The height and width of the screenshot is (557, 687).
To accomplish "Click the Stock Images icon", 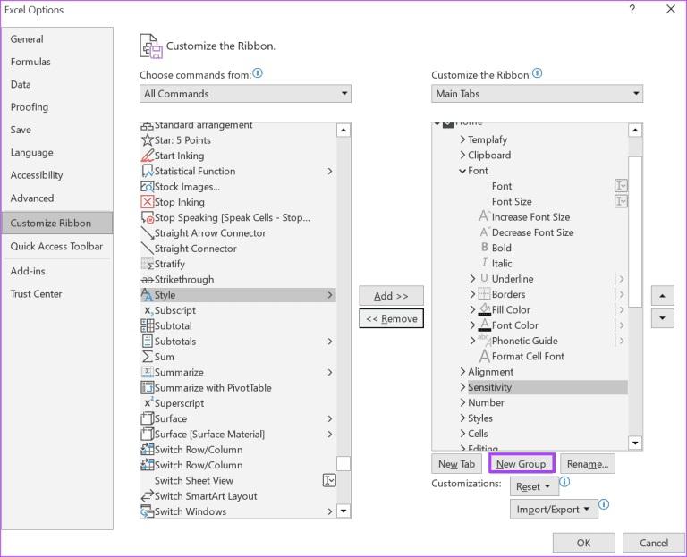I will tap(148, 187).
